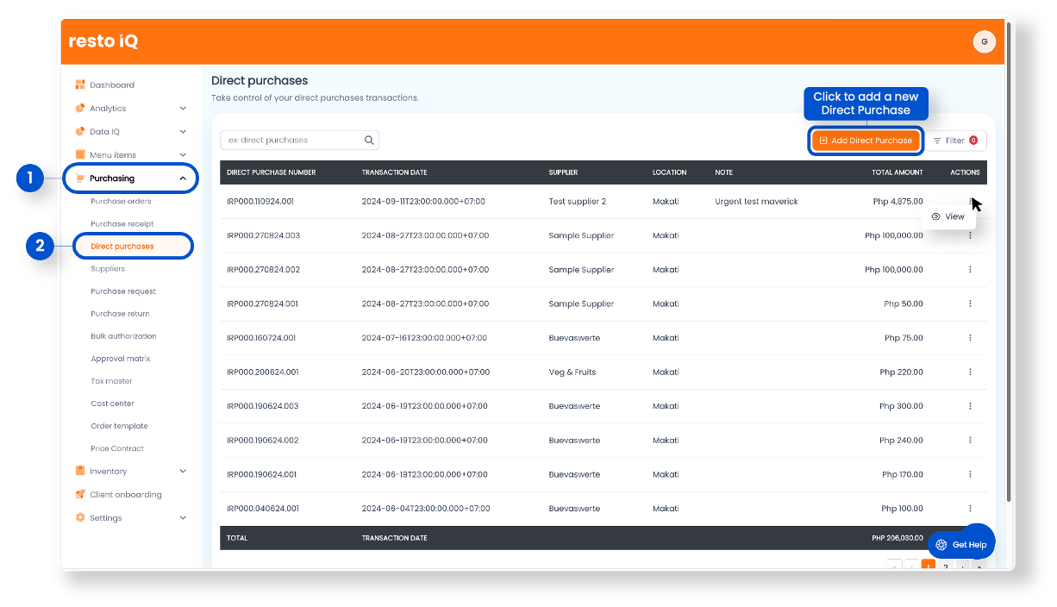Click the Purchasing cart icon

point(80,178)
